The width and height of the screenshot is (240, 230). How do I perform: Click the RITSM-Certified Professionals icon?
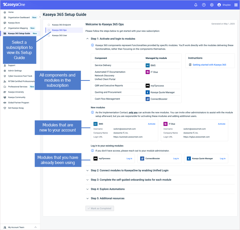[x=5, y=81]
